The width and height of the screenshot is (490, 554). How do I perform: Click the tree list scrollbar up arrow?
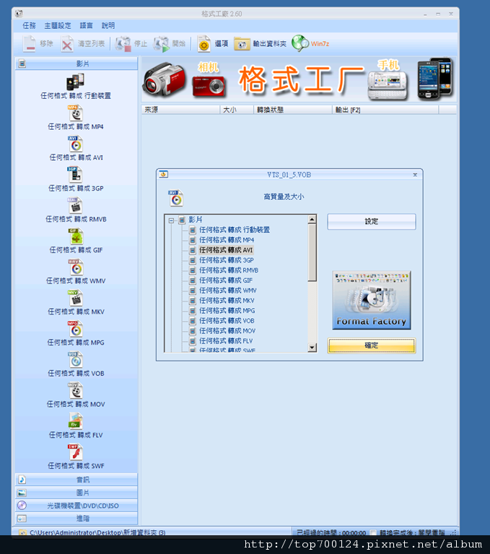pyautogui.click(x=312, y=220)
